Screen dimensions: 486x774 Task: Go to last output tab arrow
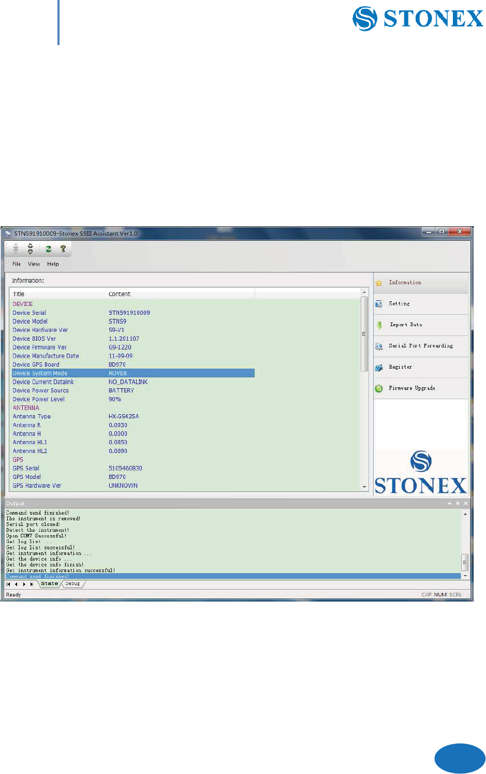(32, 584)
